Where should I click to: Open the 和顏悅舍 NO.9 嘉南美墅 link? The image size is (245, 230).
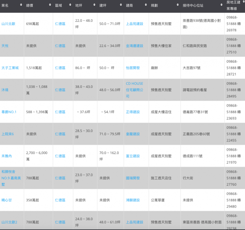(x=11, y=178)
